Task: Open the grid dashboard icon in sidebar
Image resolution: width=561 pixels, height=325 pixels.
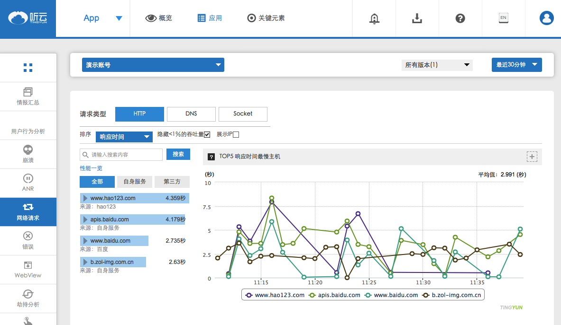Action: tap(28, 68)
